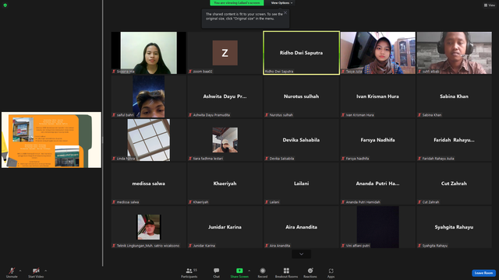The height and width of the screenshot is (280, 499).
Task: Click Vini alfiani putri's dark video tile
Action: 377,227
